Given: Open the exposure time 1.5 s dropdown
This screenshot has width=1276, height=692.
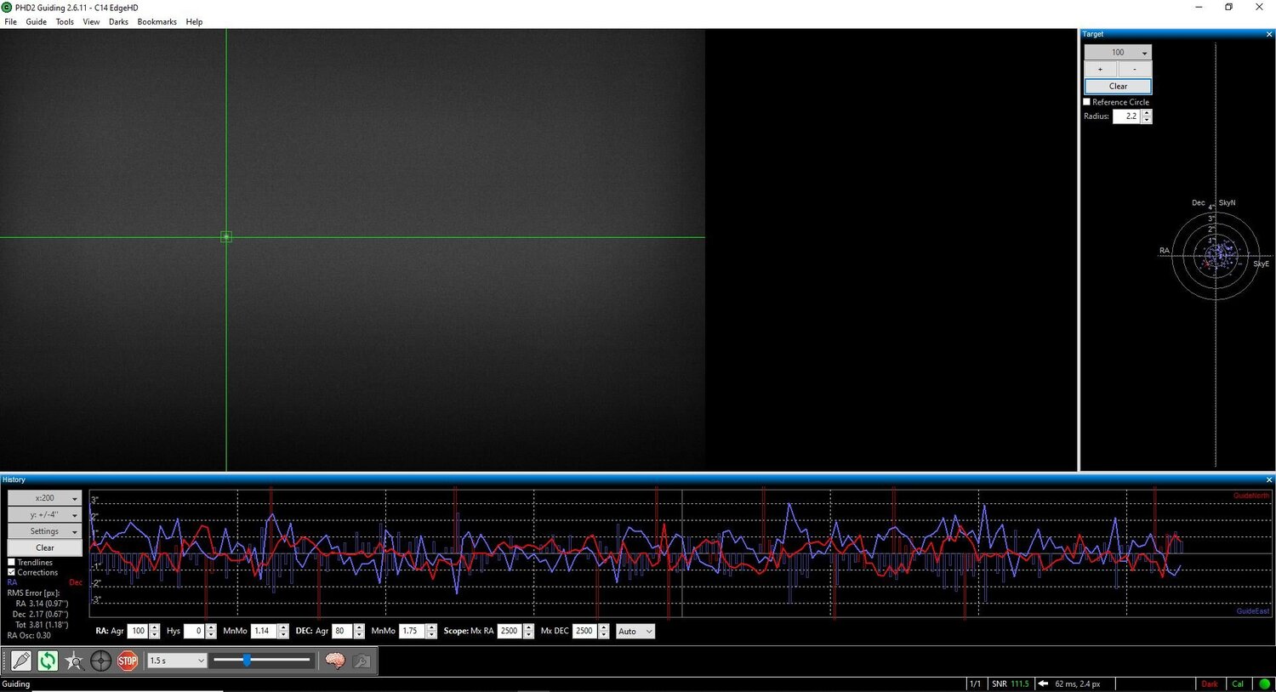Looking at the screenshot, I should click(x=177, y=661).
